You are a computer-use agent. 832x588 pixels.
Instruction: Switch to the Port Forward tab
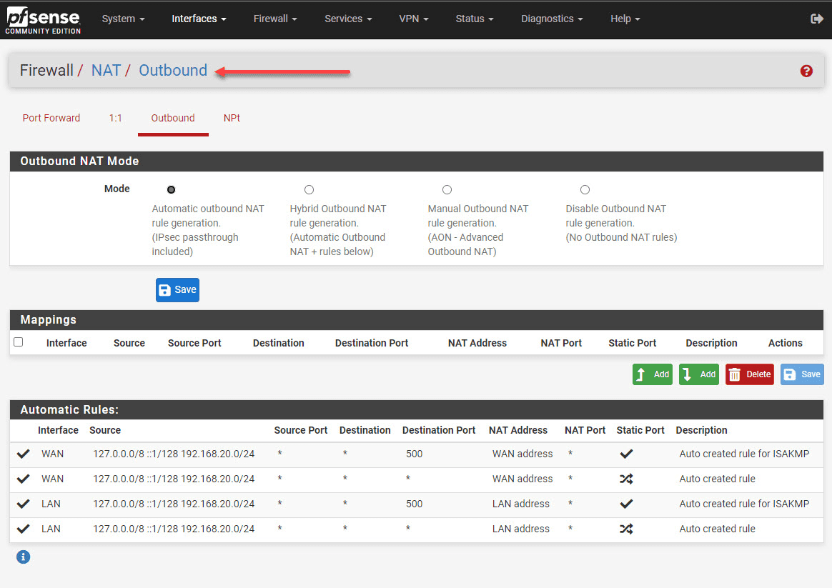click(x=51, y=118)
